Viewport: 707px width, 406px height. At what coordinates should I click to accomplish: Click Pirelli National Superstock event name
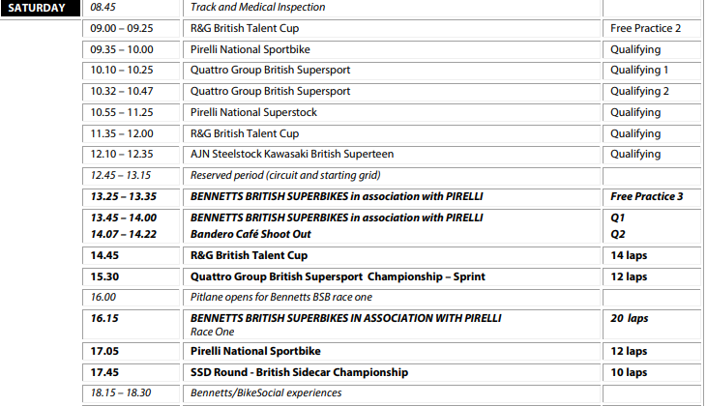tap(253, 112)
